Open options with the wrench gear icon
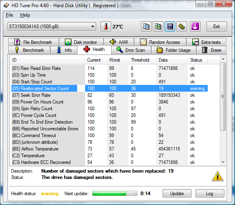 point(182,26)
